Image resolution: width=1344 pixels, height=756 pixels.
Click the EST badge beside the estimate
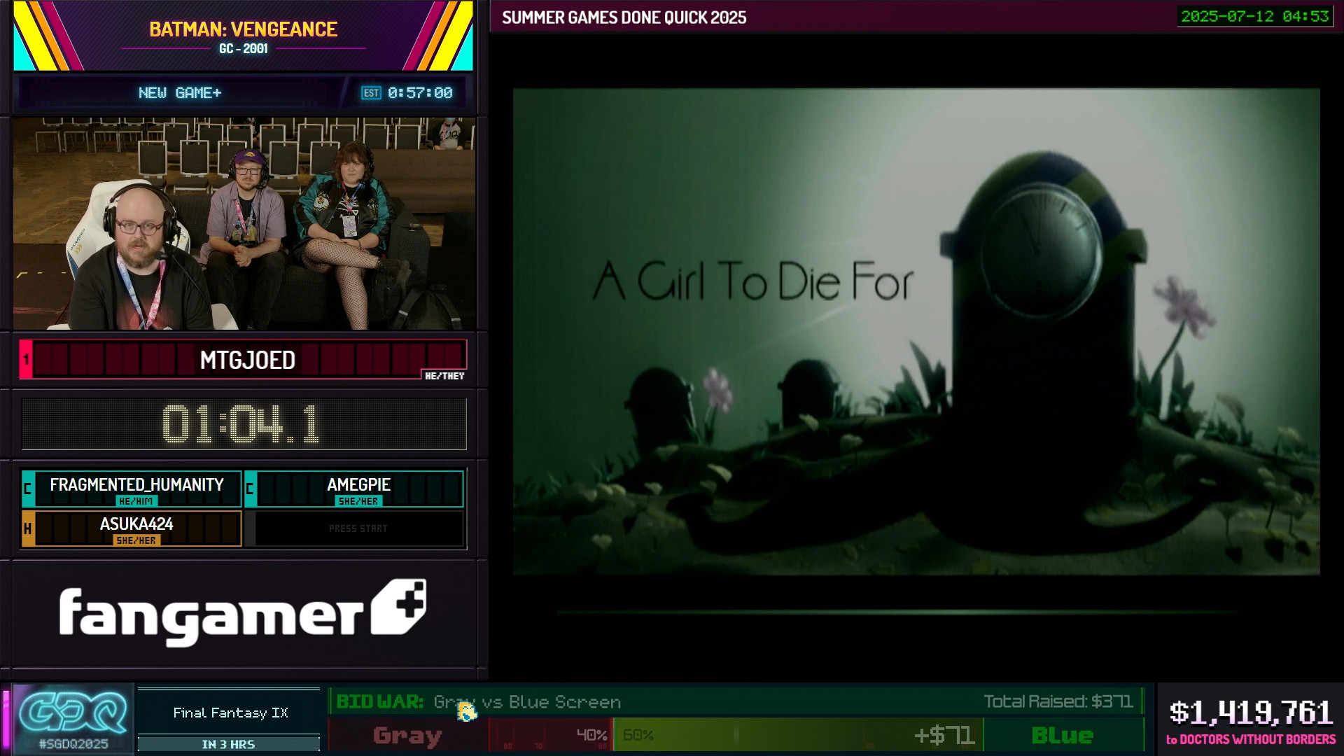pyautogui.click(x=371, y=93)
